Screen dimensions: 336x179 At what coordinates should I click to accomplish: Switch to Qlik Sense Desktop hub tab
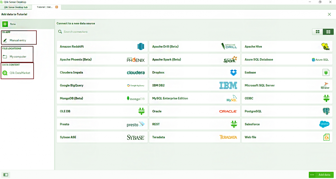pyautogui.click(x=16, y=7)
